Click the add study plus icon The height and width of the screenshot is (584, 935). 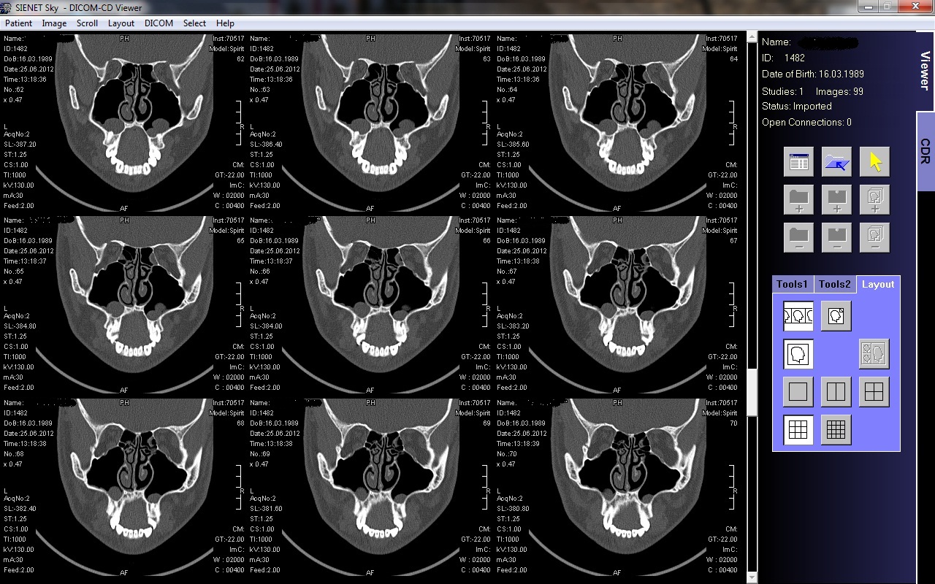[x=836, y=200]
